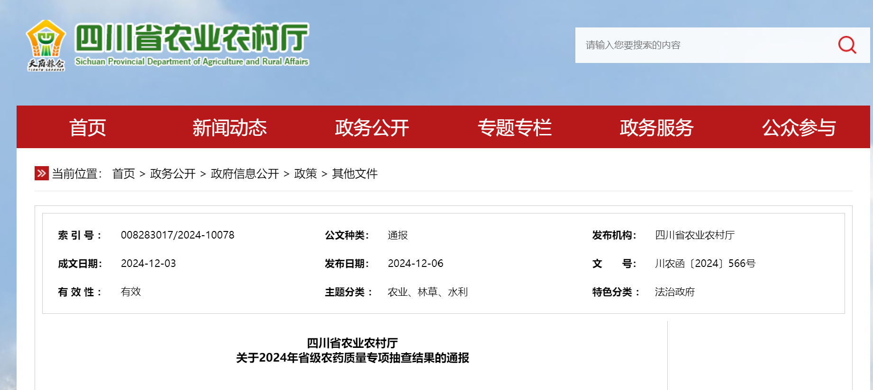
Task: Click the 四川省农业农村厅 header title banner
Action: tap(192, 44)
